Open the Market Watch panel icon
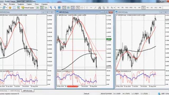 [x=10, y=8]
